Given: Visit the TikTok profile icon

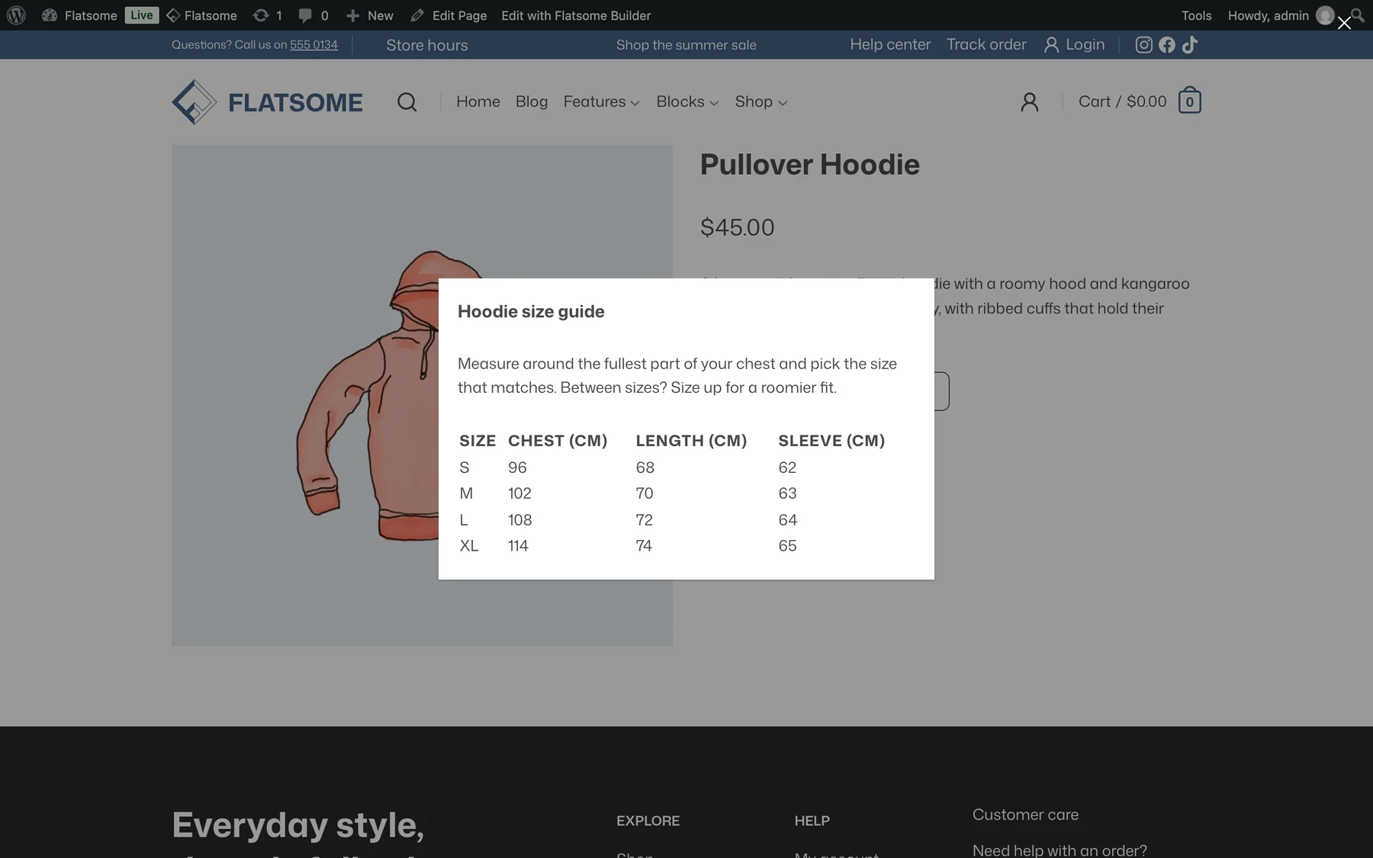Looking at the screenshot, I should coord(1190,45).
